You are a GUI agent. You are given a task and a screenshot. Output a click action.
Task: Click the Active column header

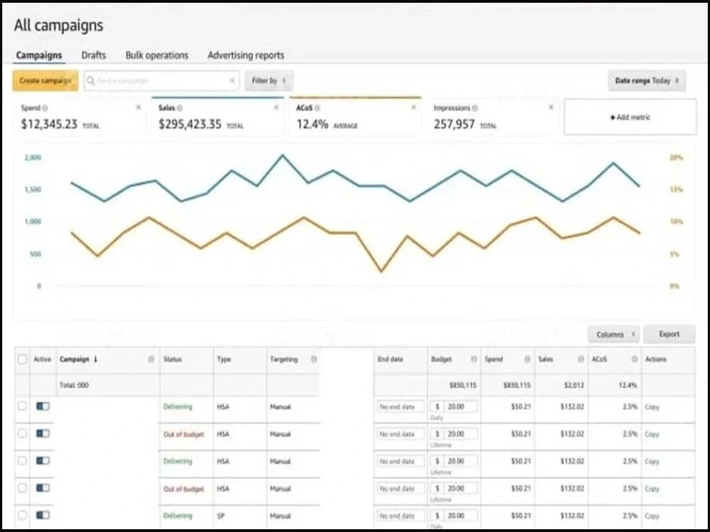coord(42,359)
